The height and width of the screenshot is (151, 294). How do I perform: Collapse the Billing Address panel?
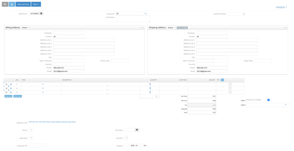[142, 27]
